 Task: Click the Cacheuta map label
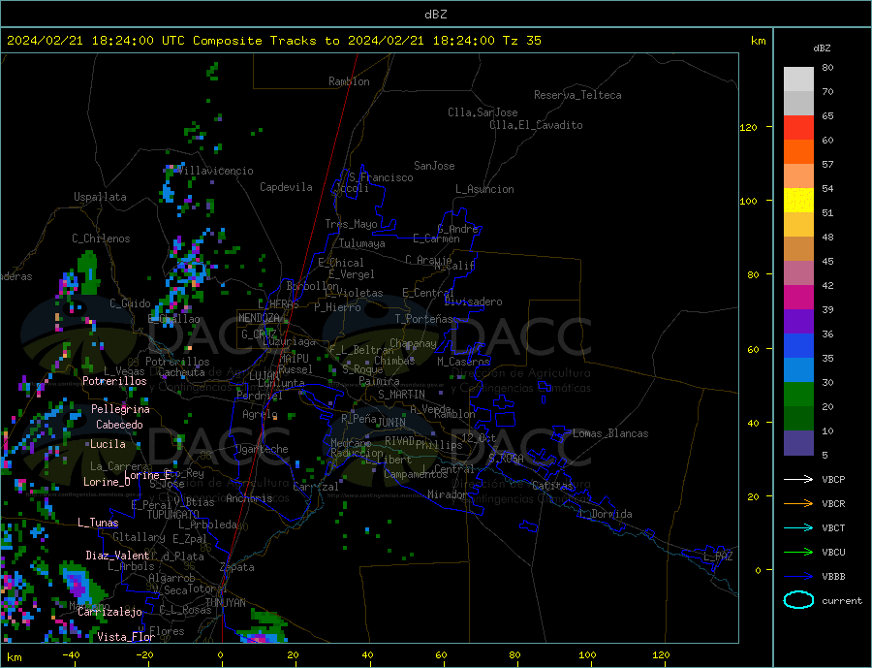tap(181, 372)
